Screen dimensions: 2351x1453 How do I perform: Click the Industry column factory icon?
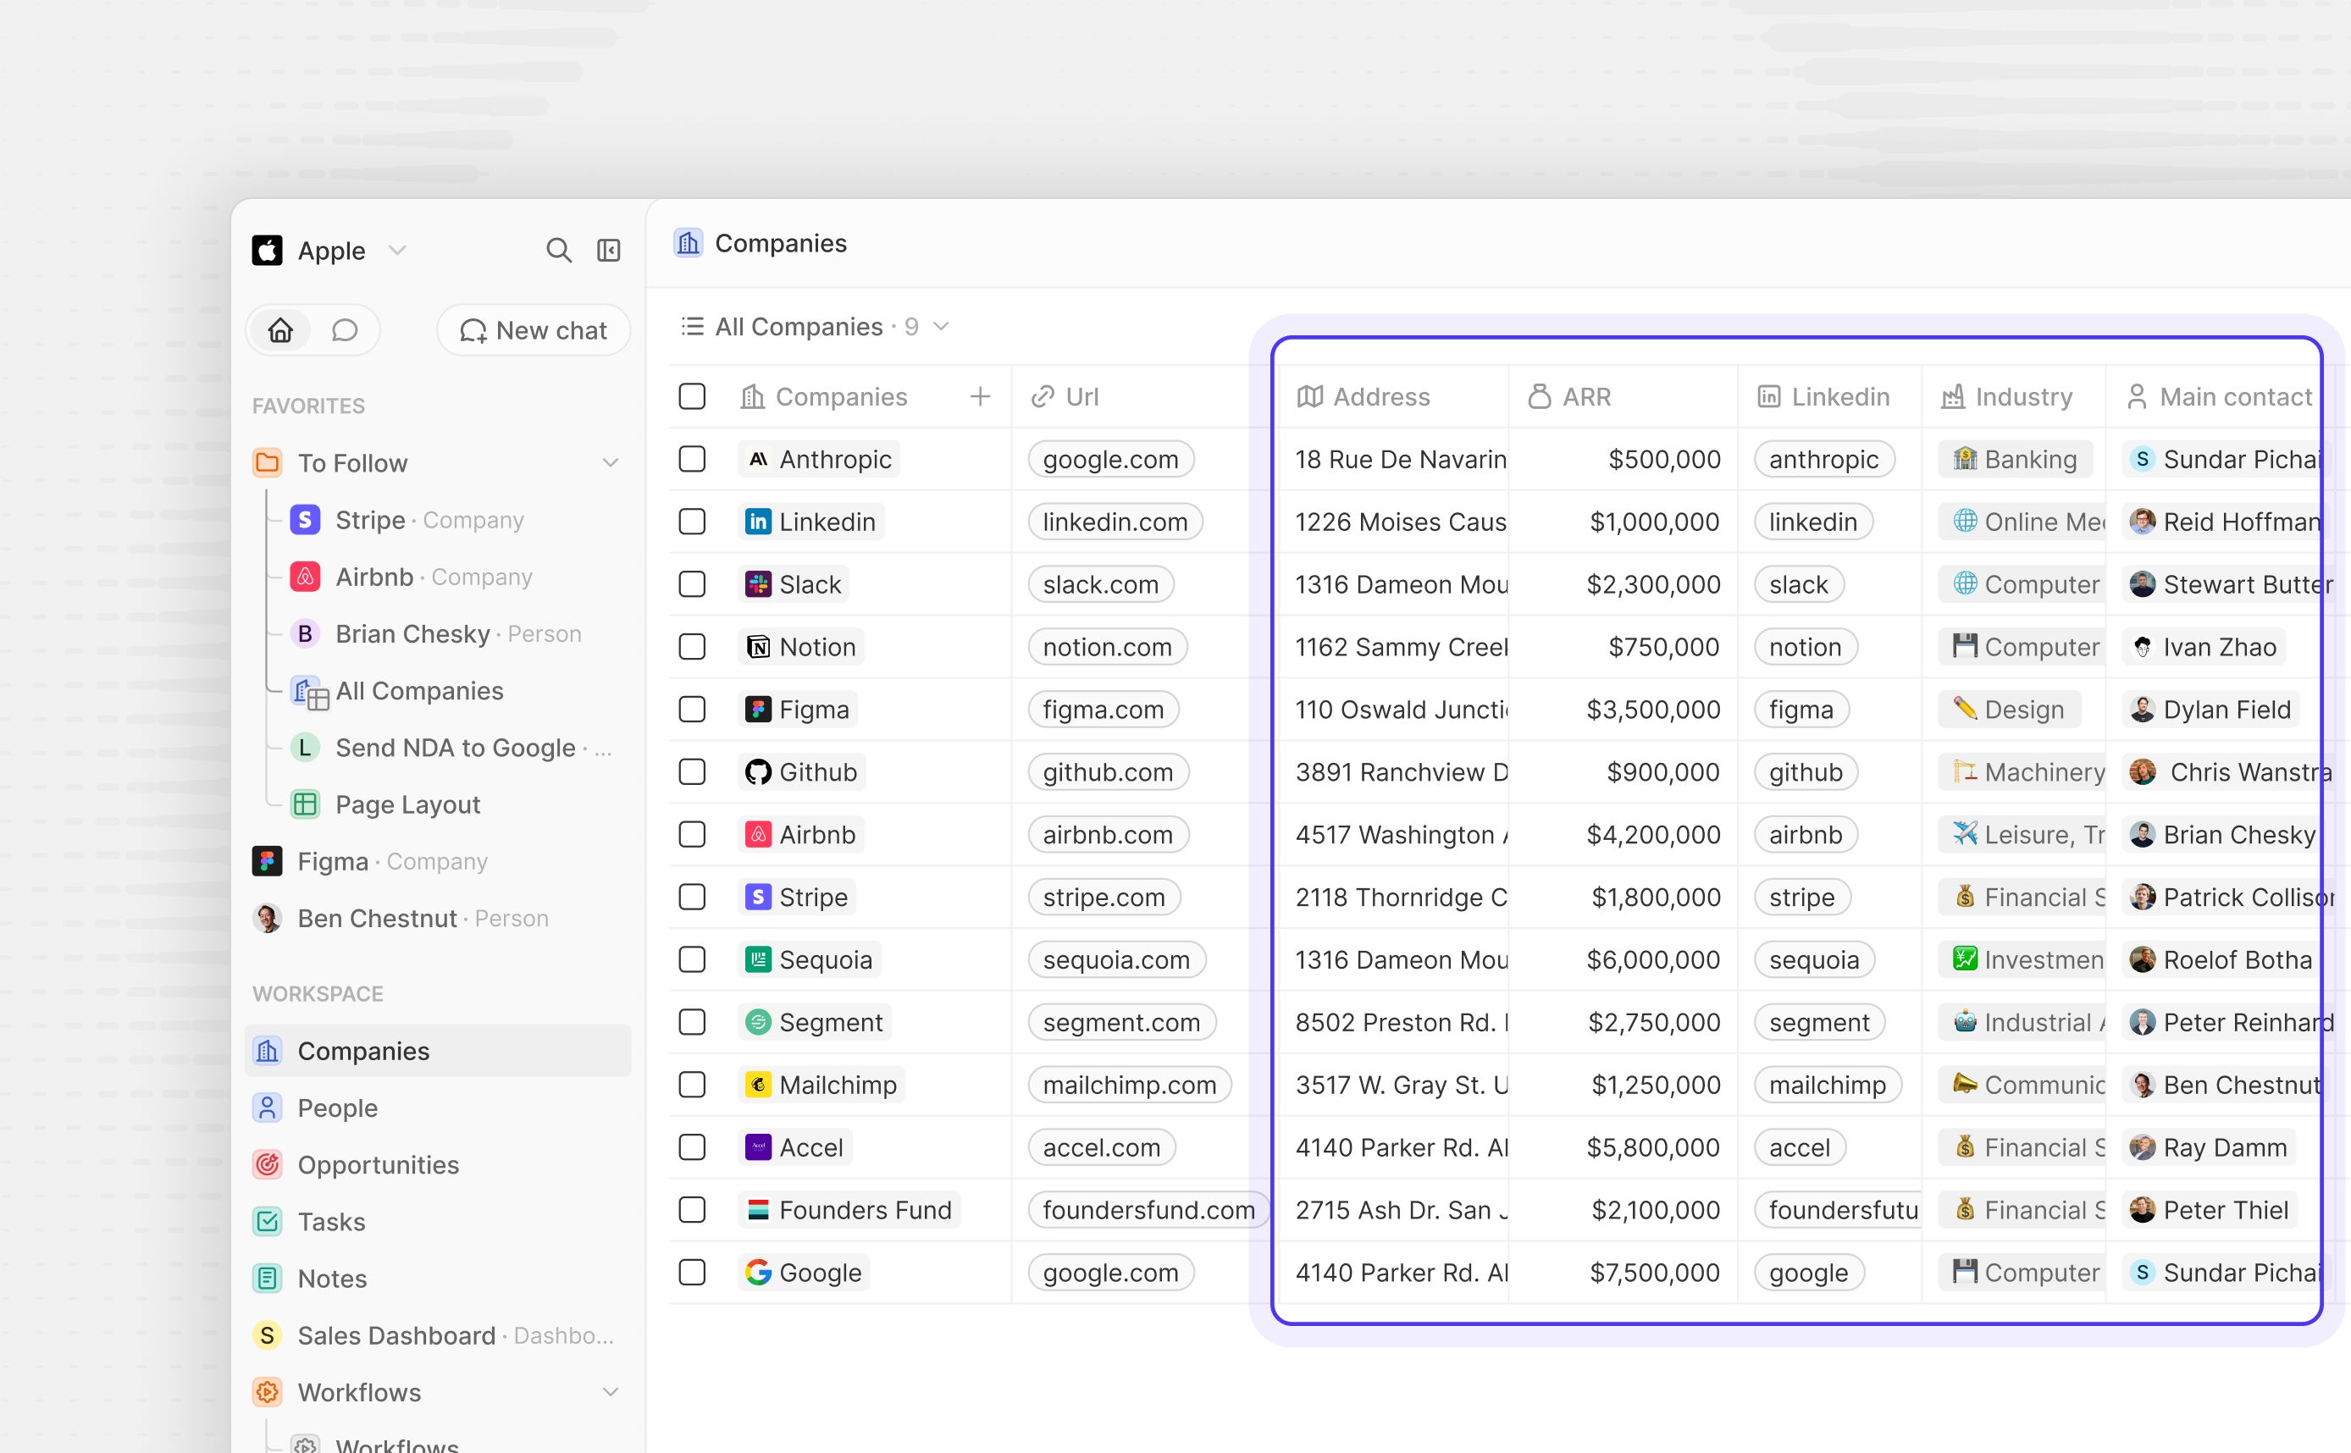(x=1953, y=397)
